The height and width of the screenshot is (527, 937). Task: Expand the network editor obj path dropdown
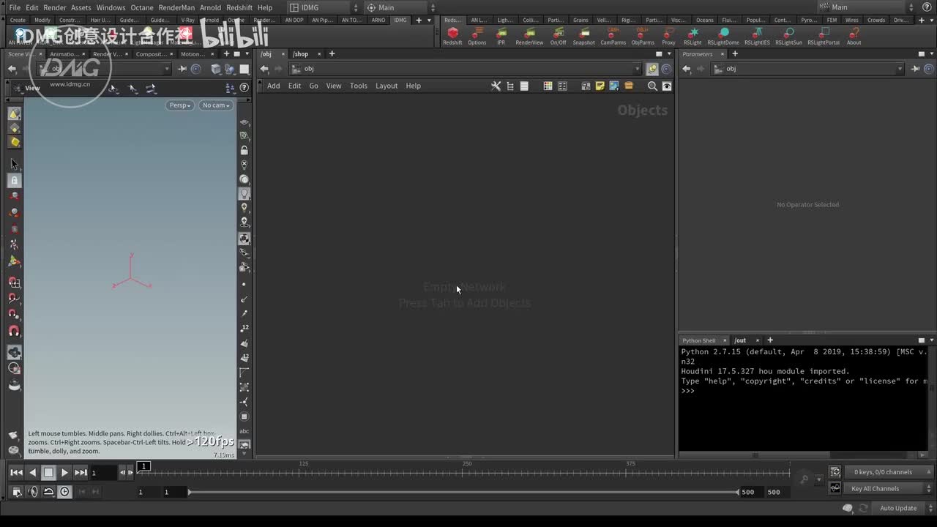637,69
